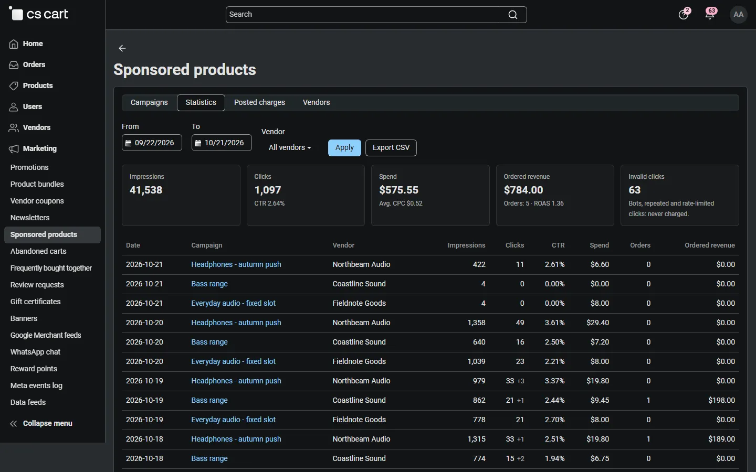Open Data feeds menu item
756x472 pixels.
[x=28, y=402]
